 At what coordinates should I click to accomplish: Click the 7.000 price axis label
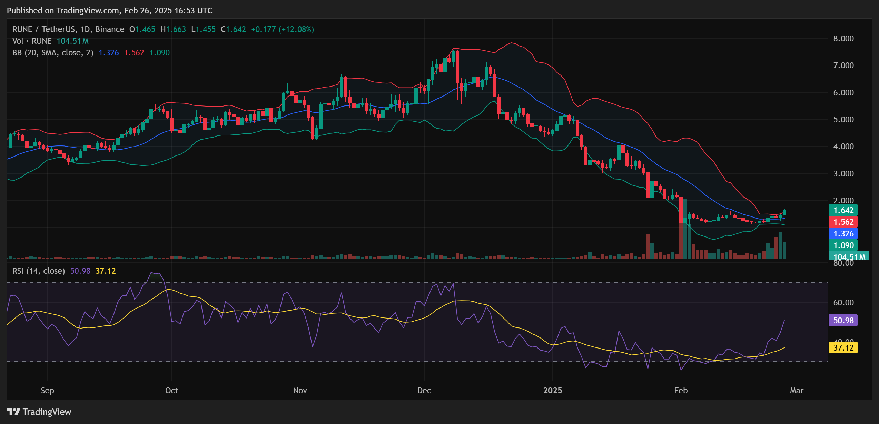(x=843, y=65)
